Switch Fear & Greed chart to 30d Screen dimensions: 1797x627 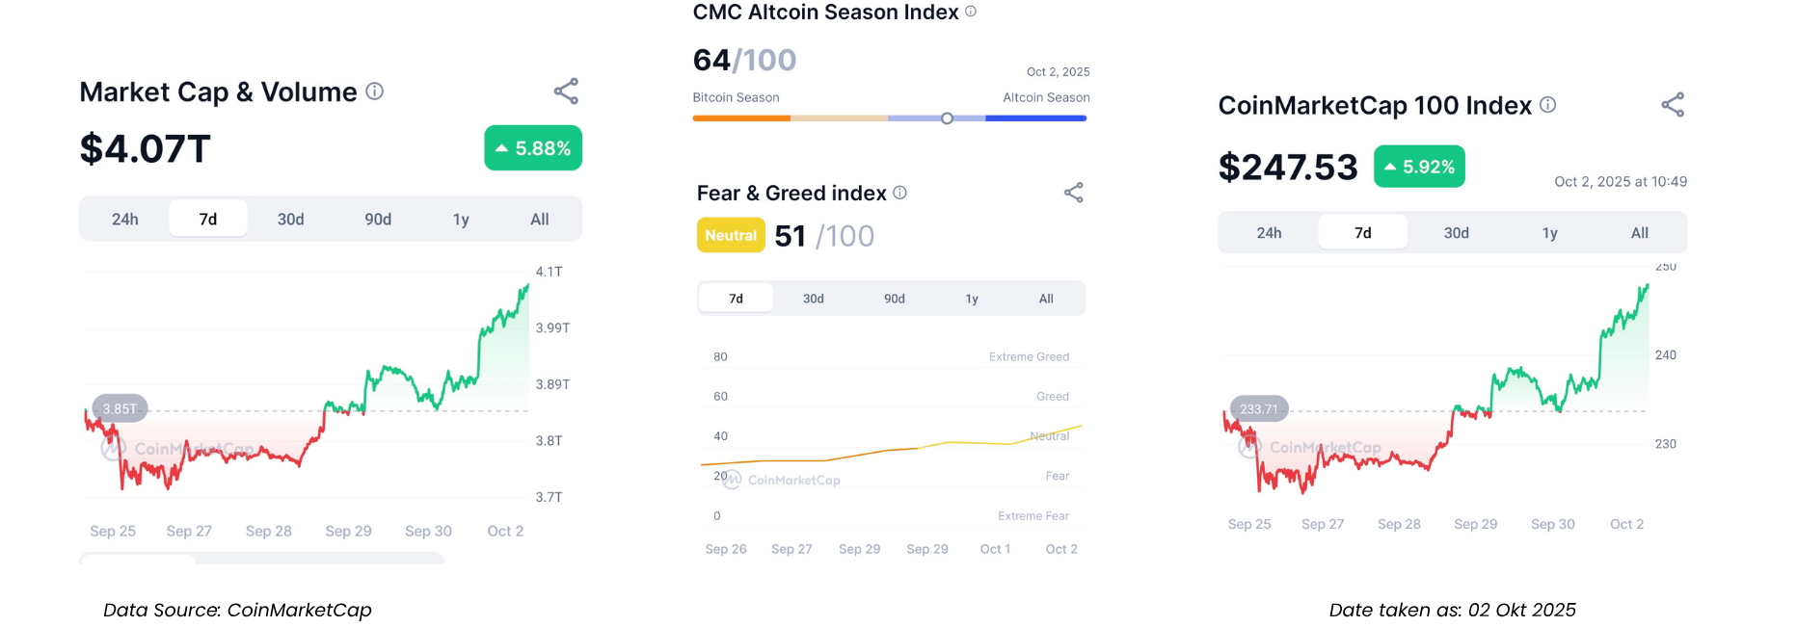pyautogui.click(x=814, y=299)
